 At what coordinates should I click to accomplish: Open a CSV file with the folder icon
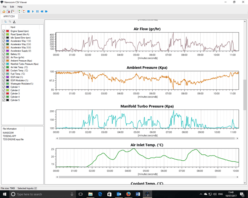pos(4,12)
